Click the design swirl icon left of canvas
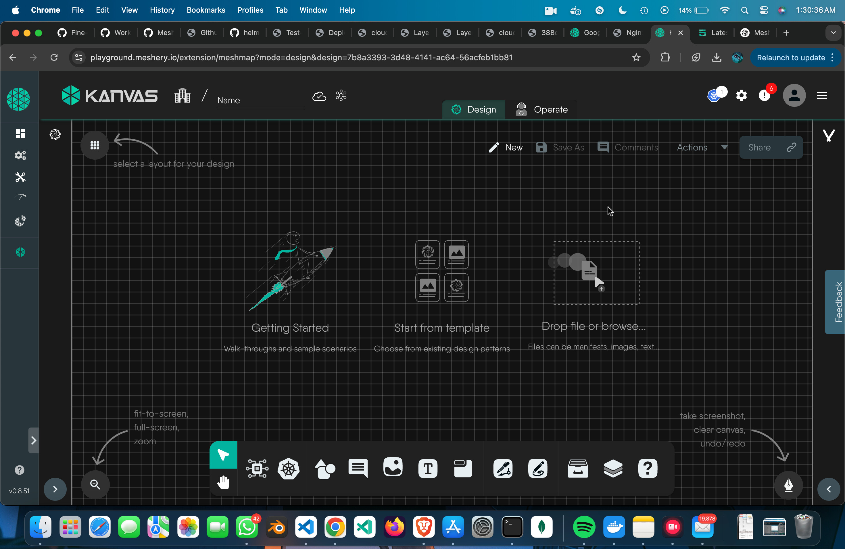The image size is (845, 549). coord(55,134)
